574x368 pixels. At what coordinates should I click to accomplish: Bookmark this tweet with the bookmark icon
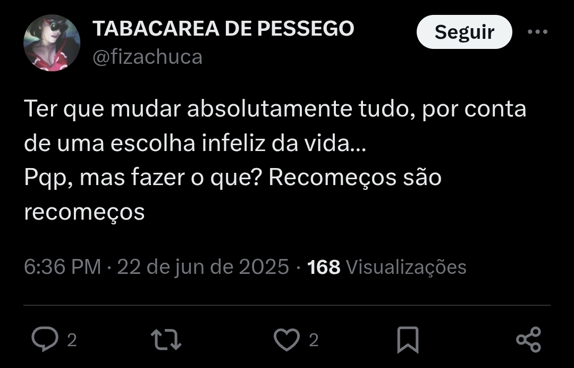(x=408, y=340)
